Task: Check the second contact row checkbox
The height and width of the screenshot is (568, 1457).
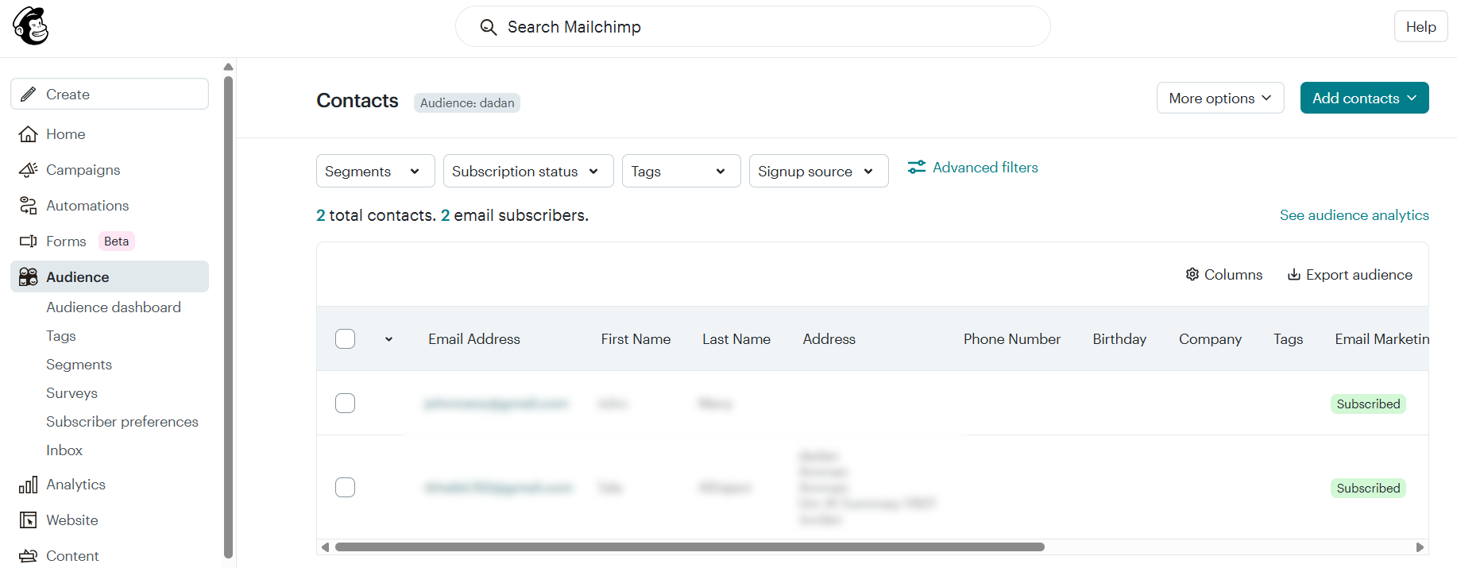Action: pyautogui.click(x=345, y=488)
